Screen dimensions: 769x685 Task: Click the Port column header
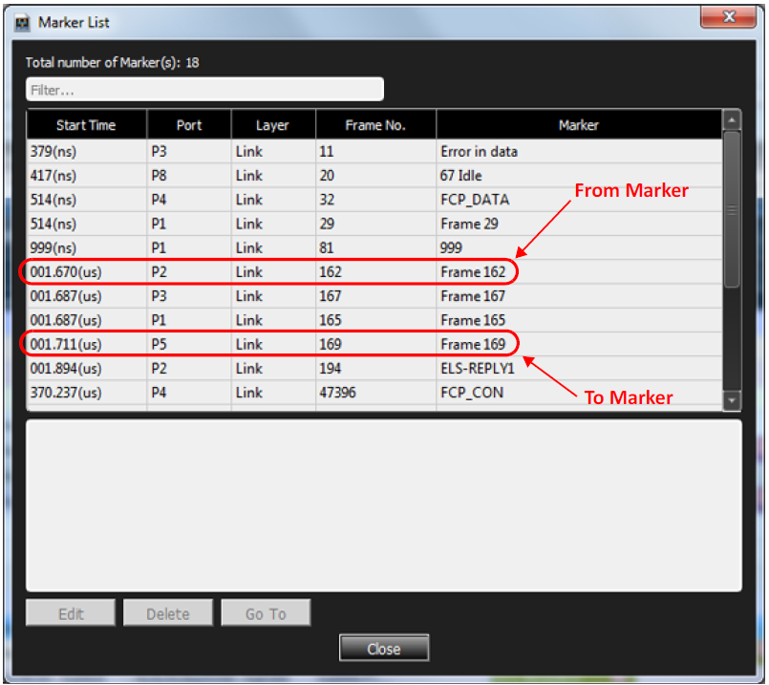click(x=189, y=125)
